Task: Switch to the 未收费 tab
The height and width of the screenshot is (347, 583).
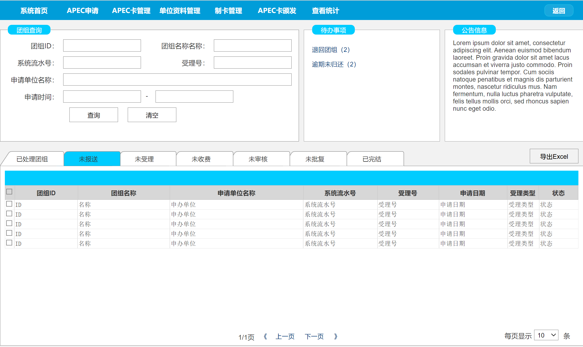Action: [205, 159]
